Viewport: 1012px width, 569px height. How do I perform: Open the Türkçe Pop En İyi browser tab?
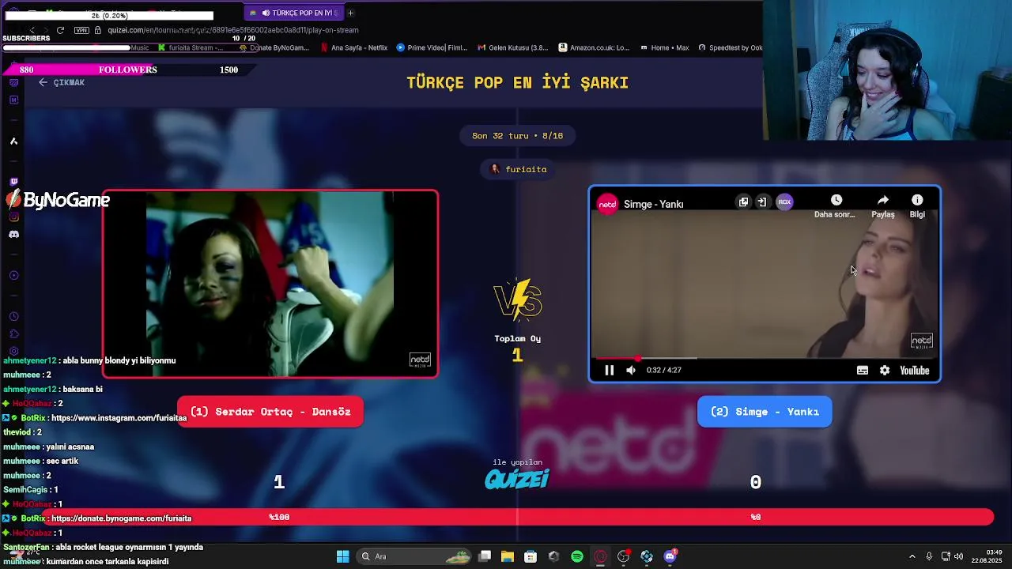coord(293,13)
